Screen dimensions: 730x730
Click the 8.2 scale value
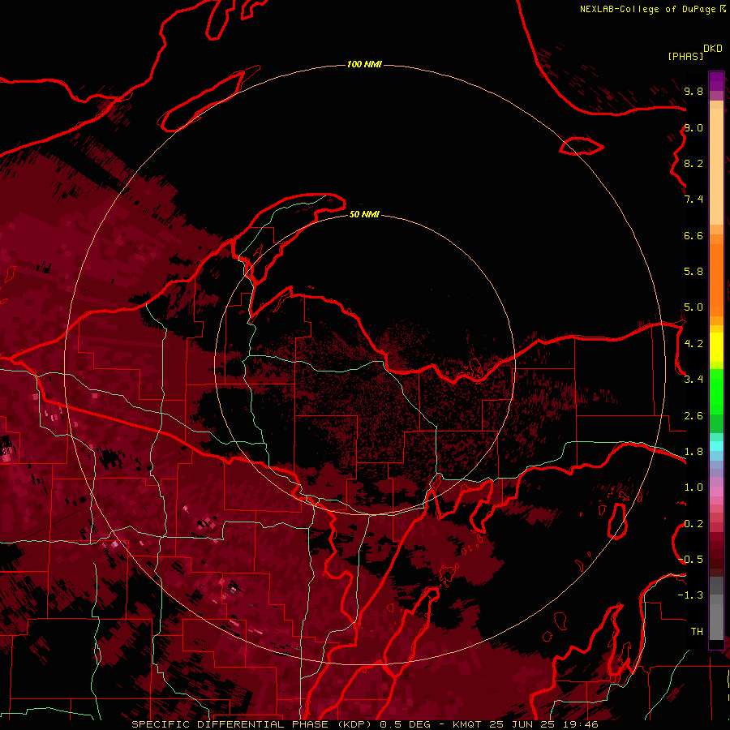click(693, 163)
